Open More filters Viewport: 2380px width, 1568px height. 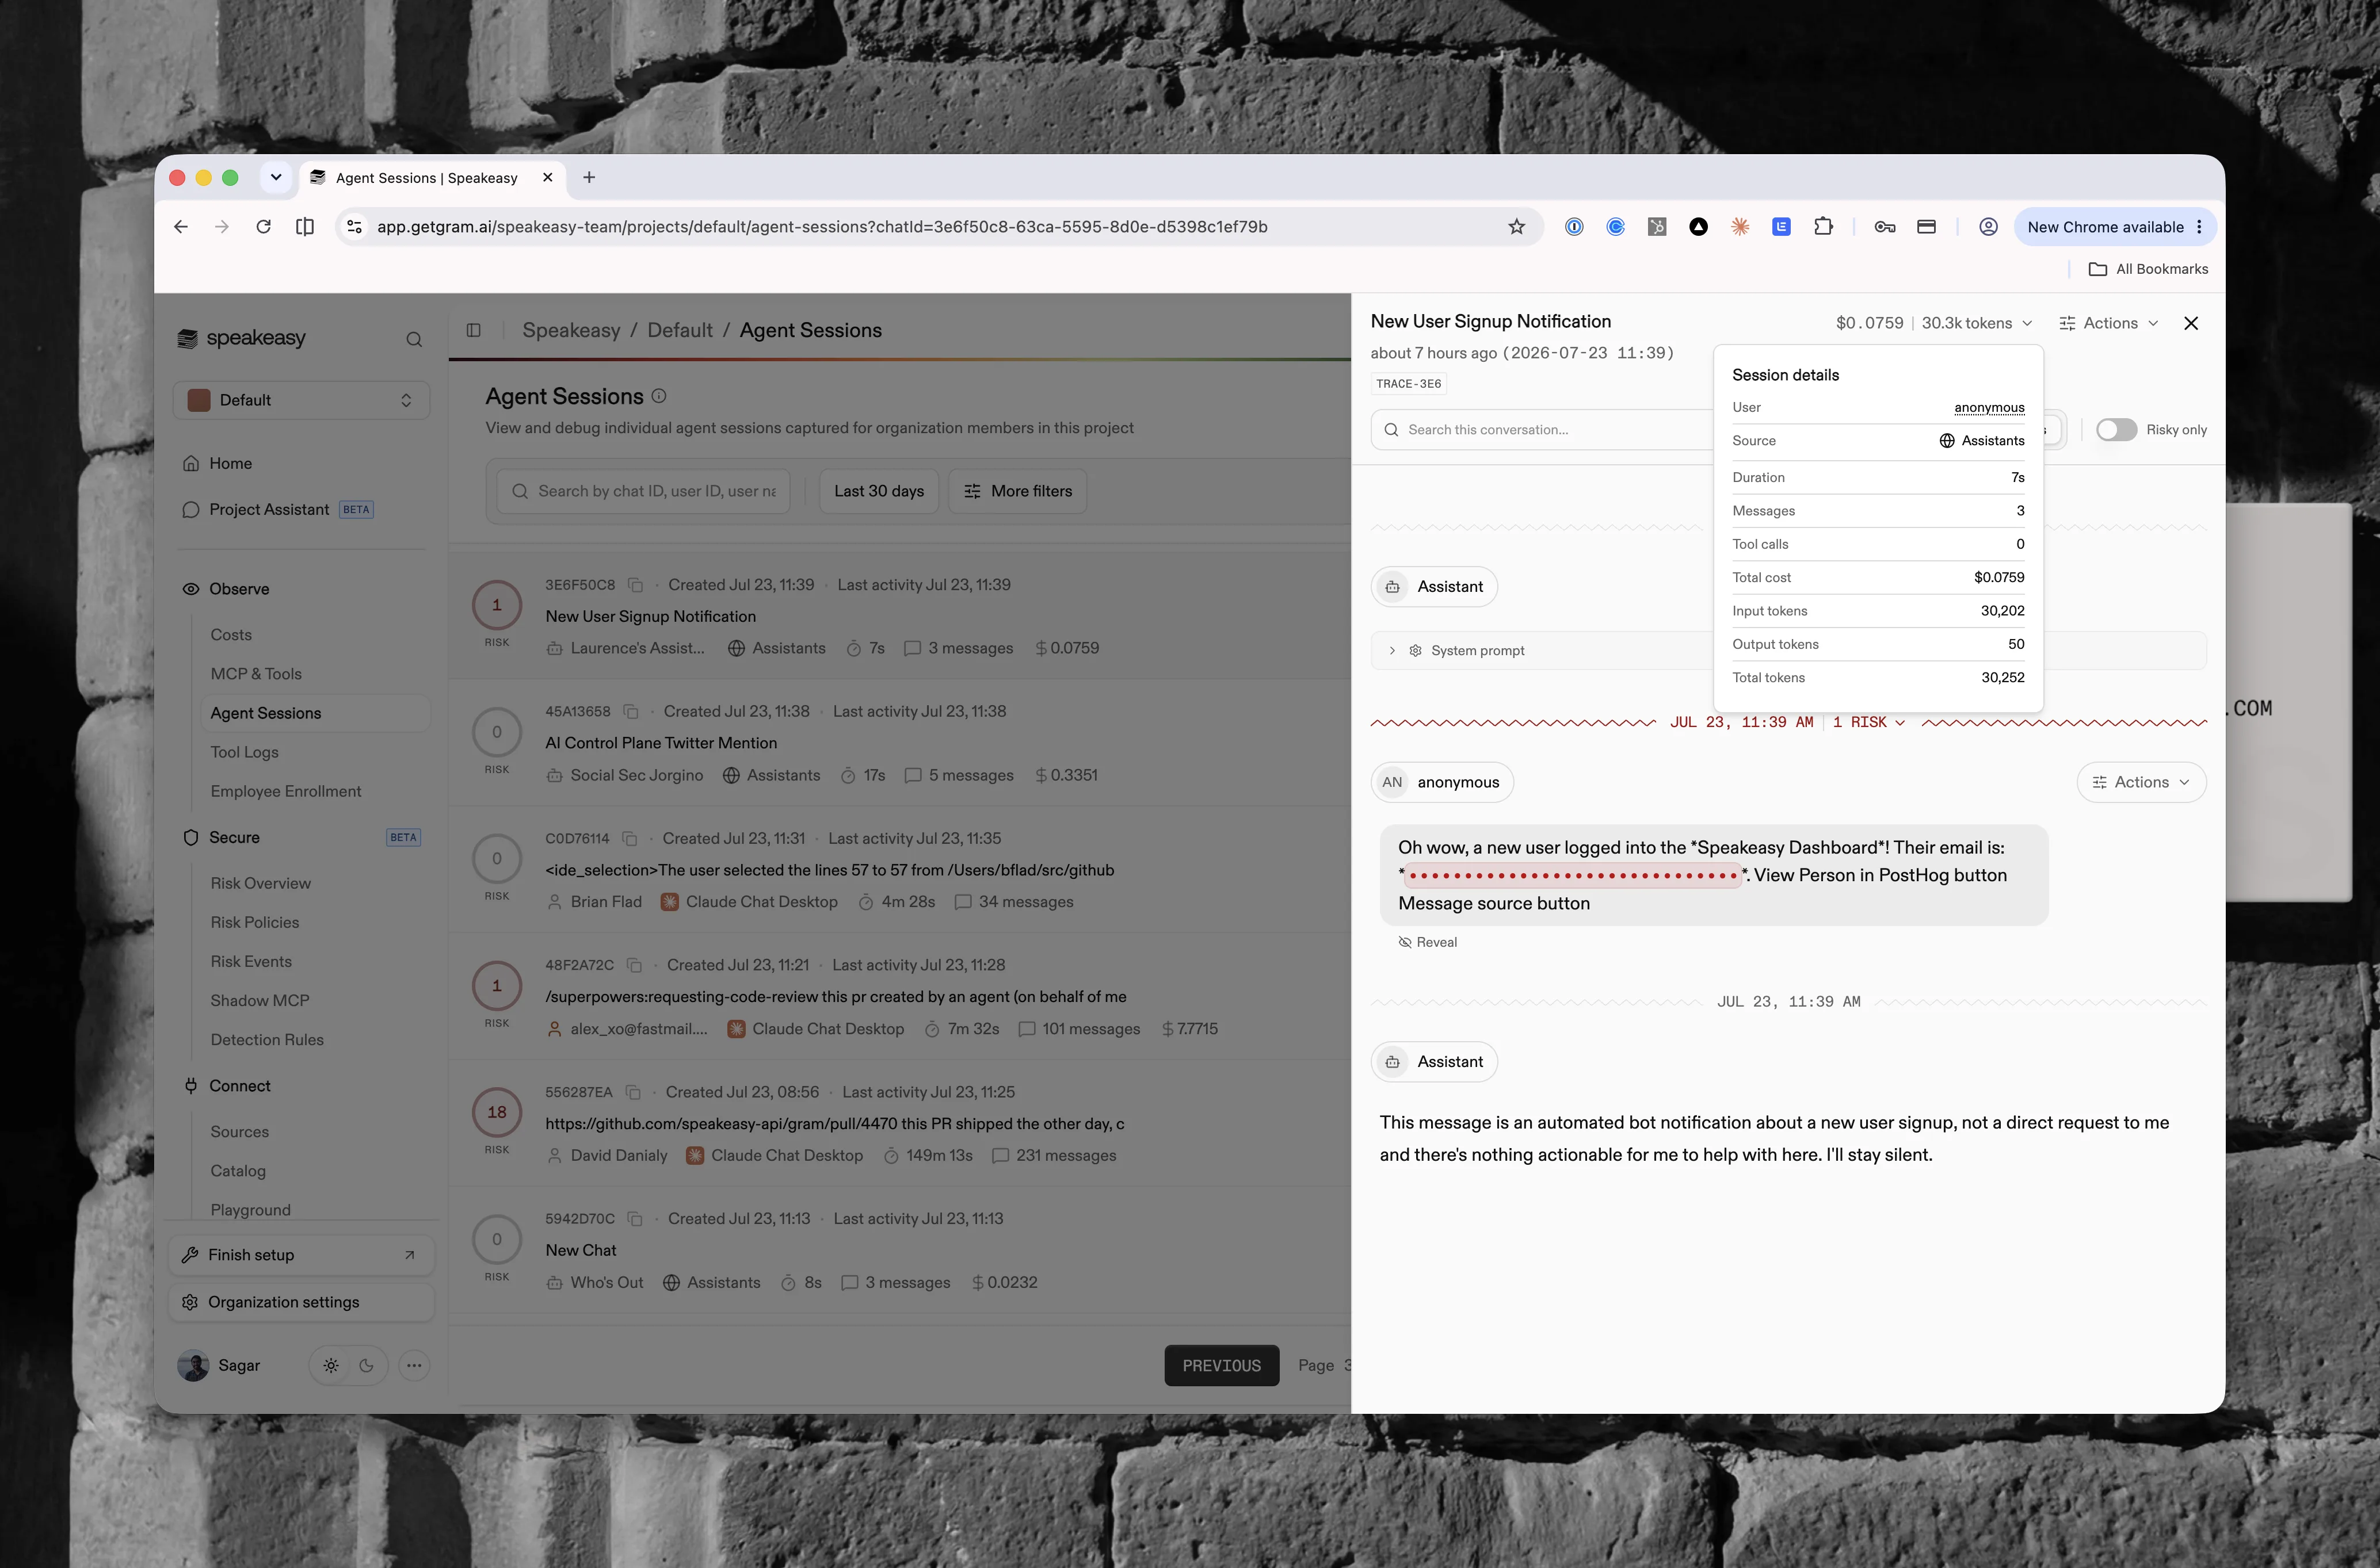point(1017,491)
